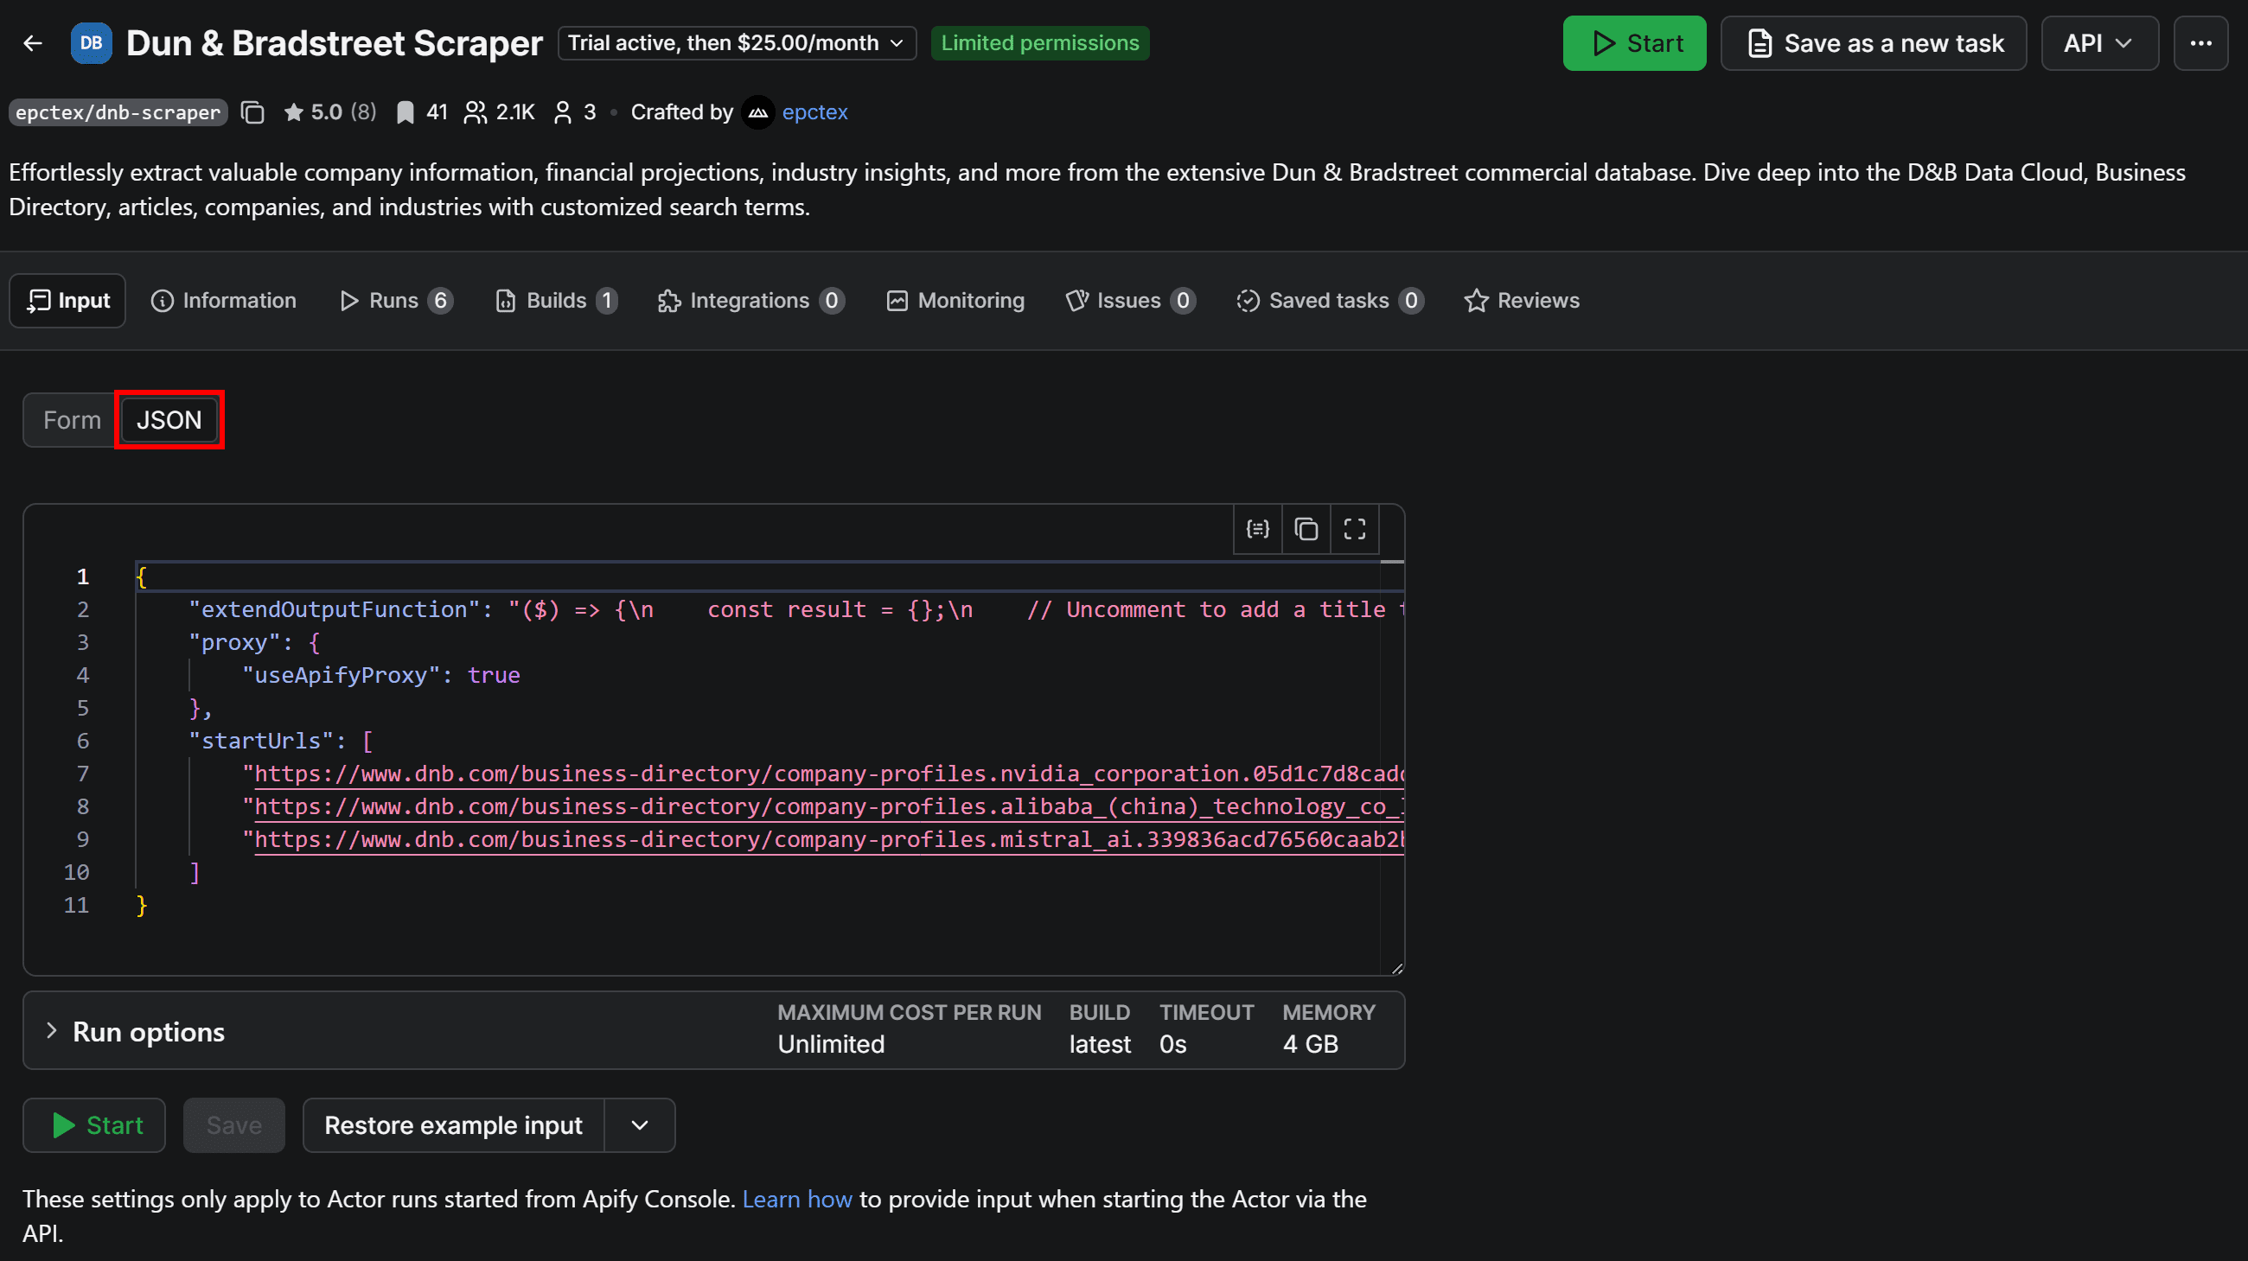Click the bottom Start button below editor

(94, 1125)
